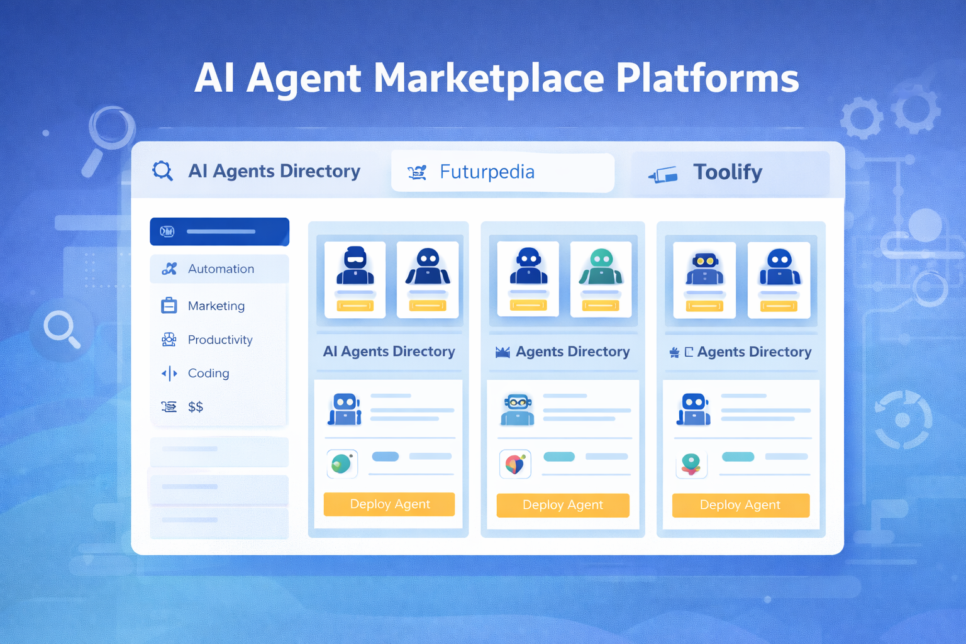The image size is (966, 644).
Task: Click the robot icon above the middle Deploy Agent button
Action: (x=517, y=409)
